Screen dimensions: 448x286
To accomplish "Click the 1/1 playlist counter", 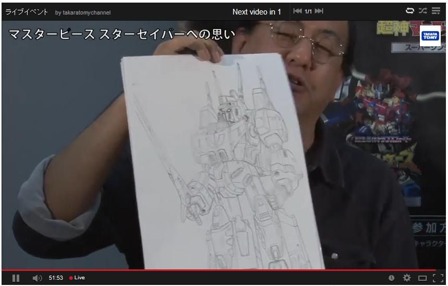I will [308, 11].
